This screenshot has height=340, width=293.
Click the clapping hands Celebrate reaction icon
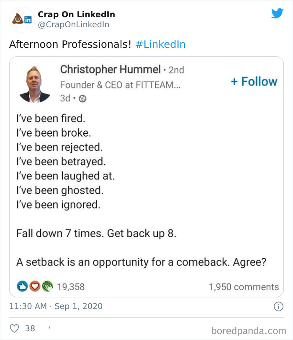47,287
